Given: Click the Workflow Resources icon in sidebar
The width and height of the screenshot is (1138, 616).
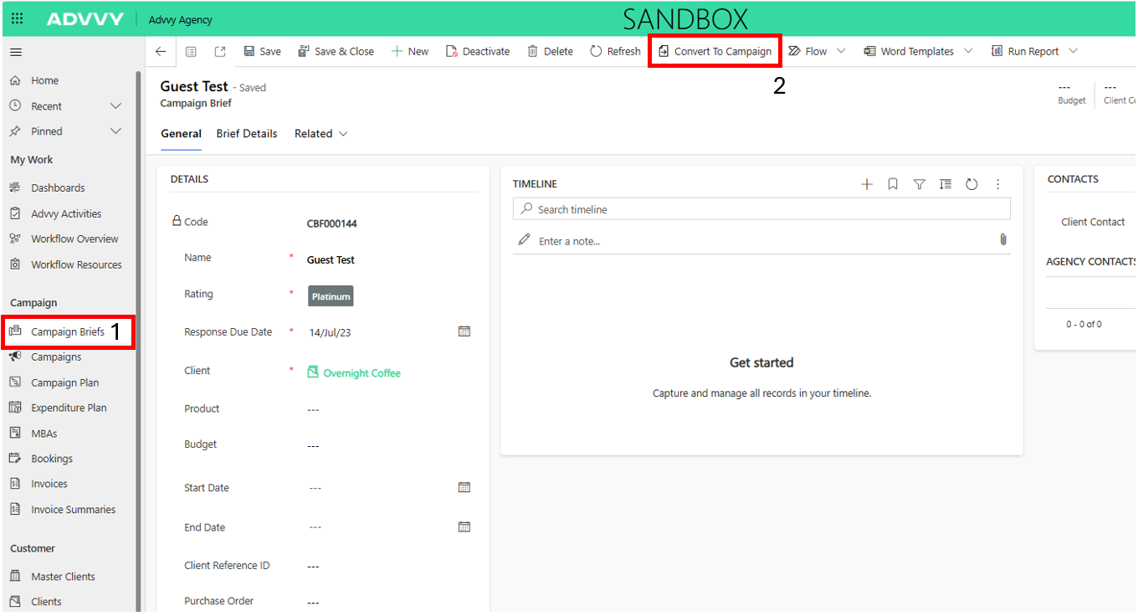Looking at the screenshot, I should [15, 264].
